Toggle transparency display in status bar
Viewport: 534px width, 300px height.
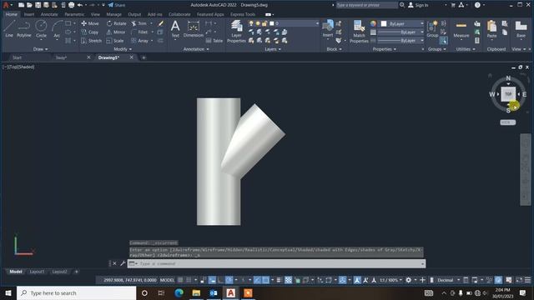288,280
